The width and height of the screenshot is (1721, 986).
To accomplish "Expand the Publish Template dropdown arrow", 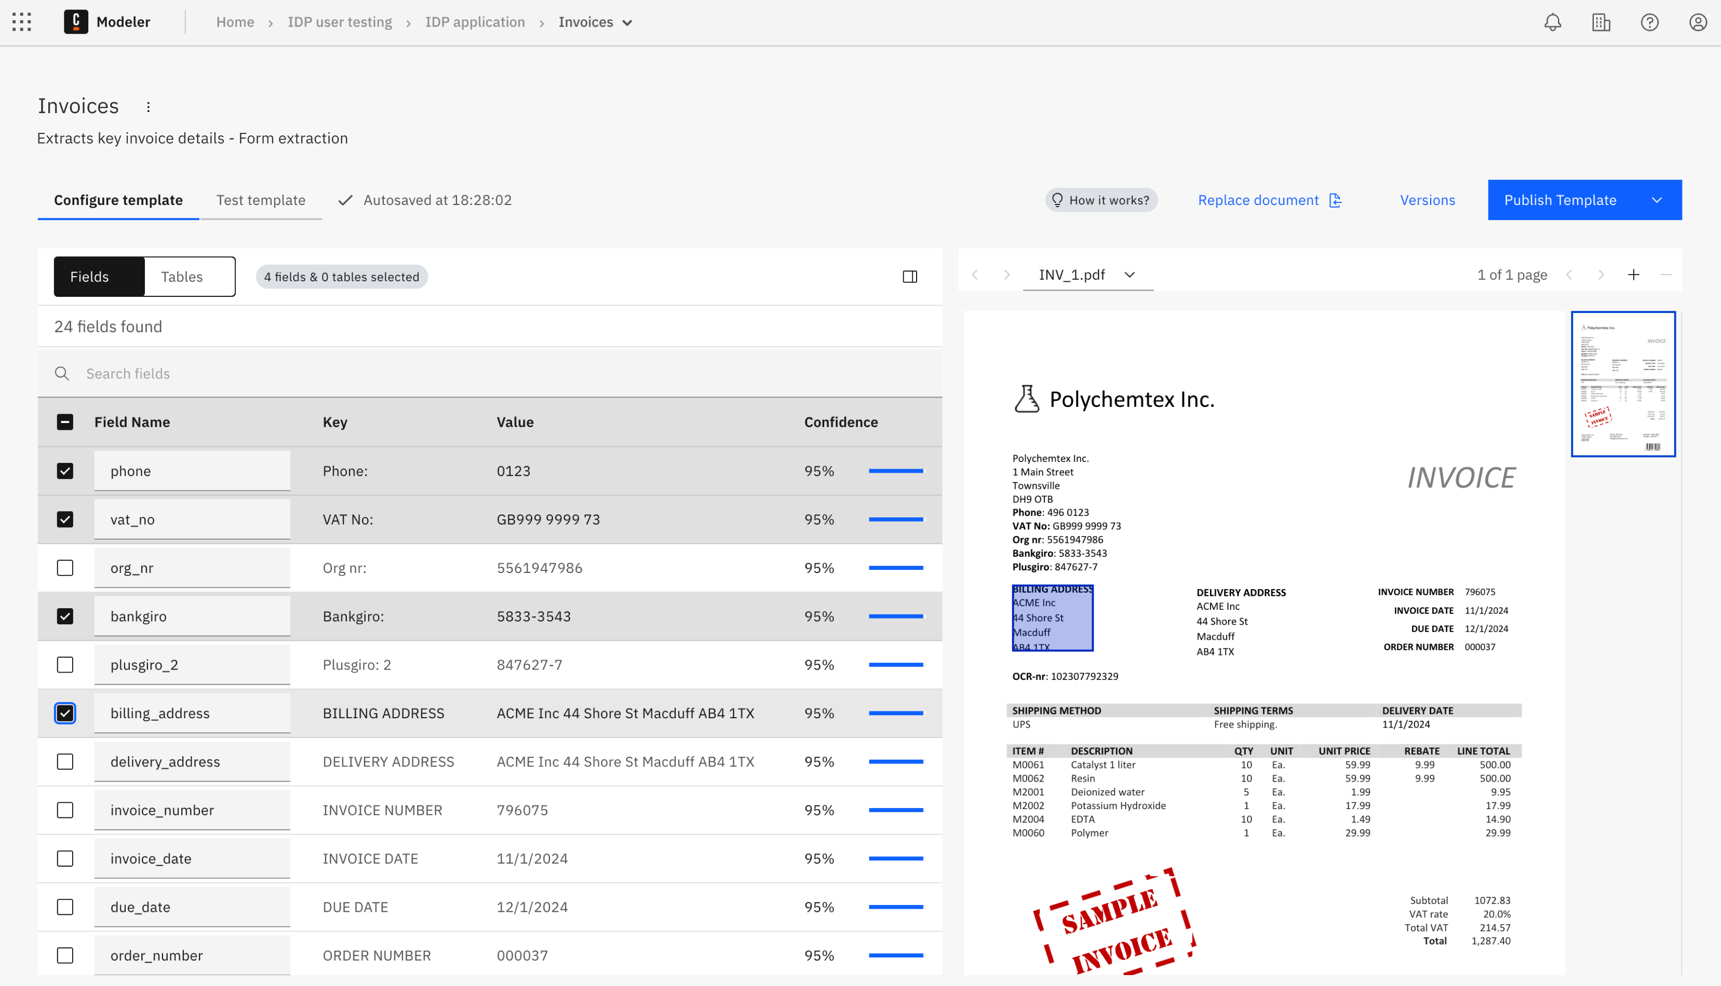I will click(1657, 200).
